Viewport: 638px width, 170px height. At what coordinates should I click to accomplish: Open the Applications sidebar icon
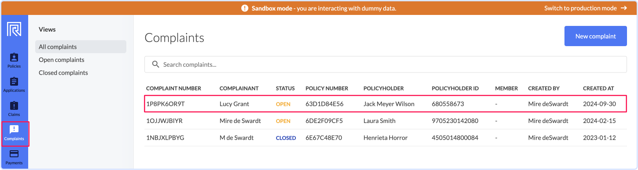pyautogui.click(x=14, y=85)
